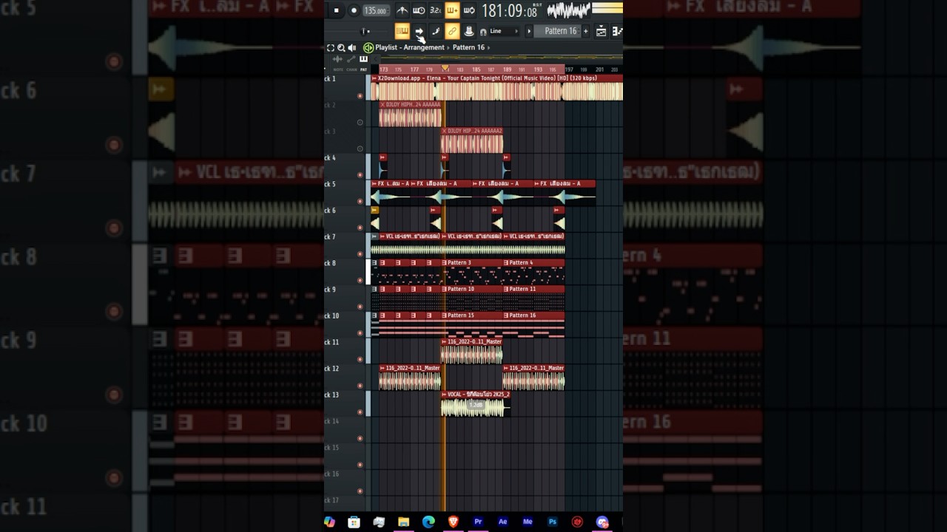
Task: Open the Playlist view icon
Action: (601, 31)
